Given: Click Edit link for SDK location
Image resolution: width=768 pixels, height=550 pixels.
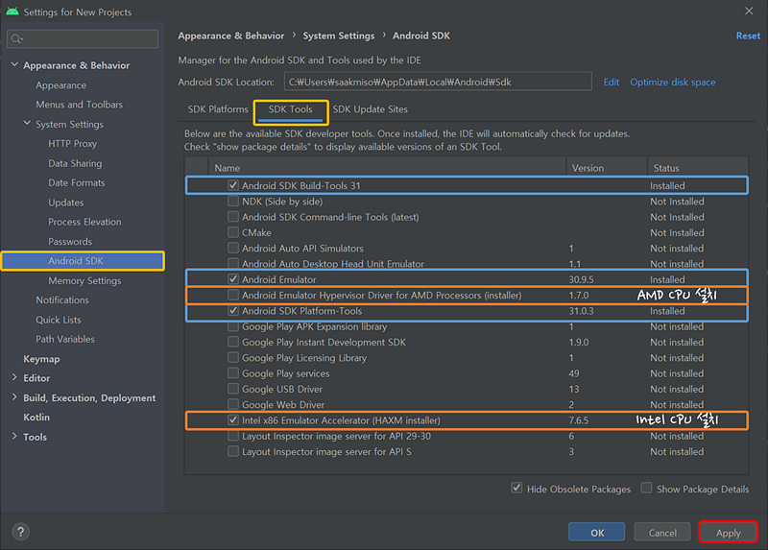Looking at the screenshot, I should [x=611, y=83].
